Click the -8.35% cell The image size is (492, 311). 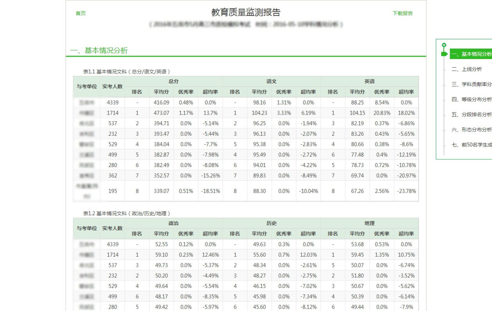tap(210, 297)
